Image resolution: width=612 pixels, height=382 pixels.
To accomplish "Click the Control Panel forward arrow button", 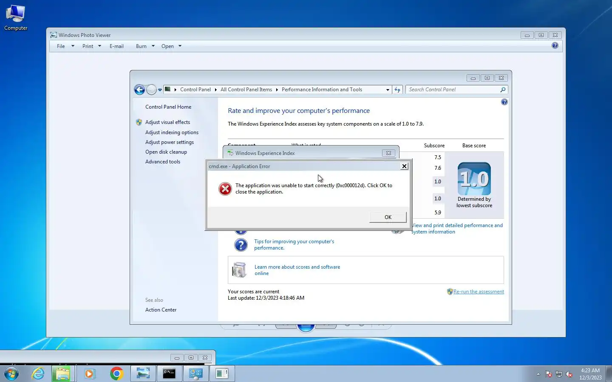I will point(151,90).
